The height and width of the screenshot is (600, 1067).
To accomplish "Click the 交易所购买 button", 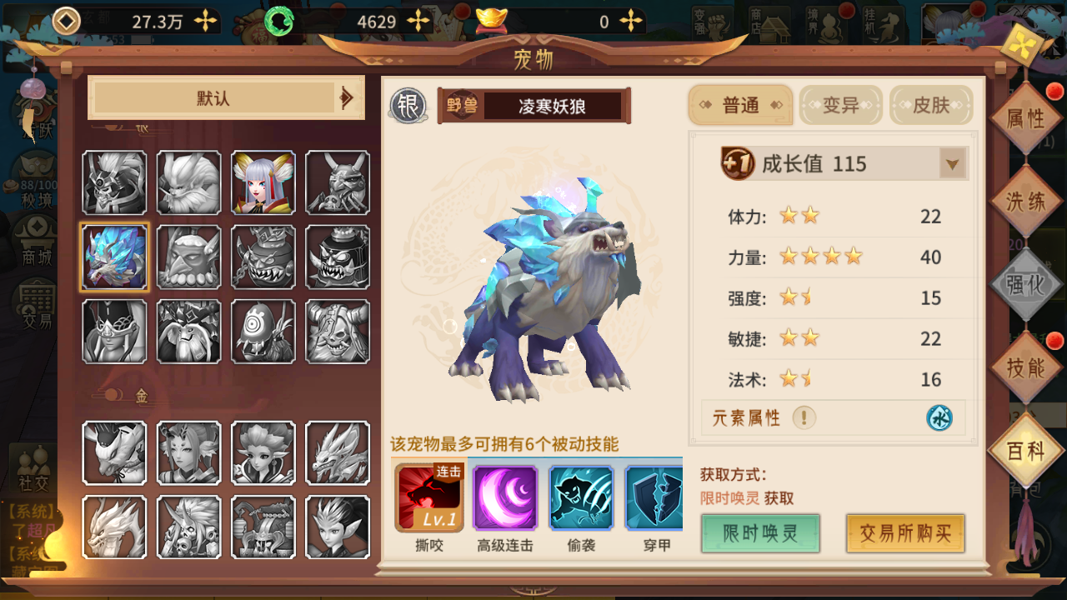I will click(905, 533).
